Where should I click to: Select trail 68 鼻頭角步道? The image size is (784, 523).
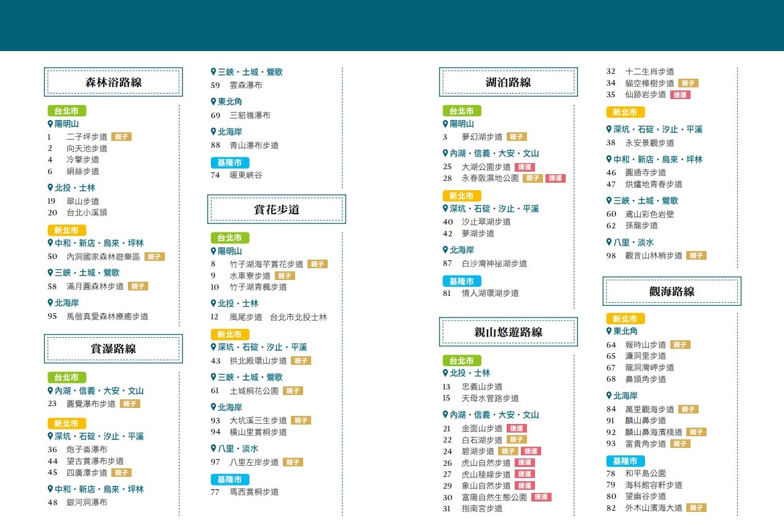[x=636, y=379]
